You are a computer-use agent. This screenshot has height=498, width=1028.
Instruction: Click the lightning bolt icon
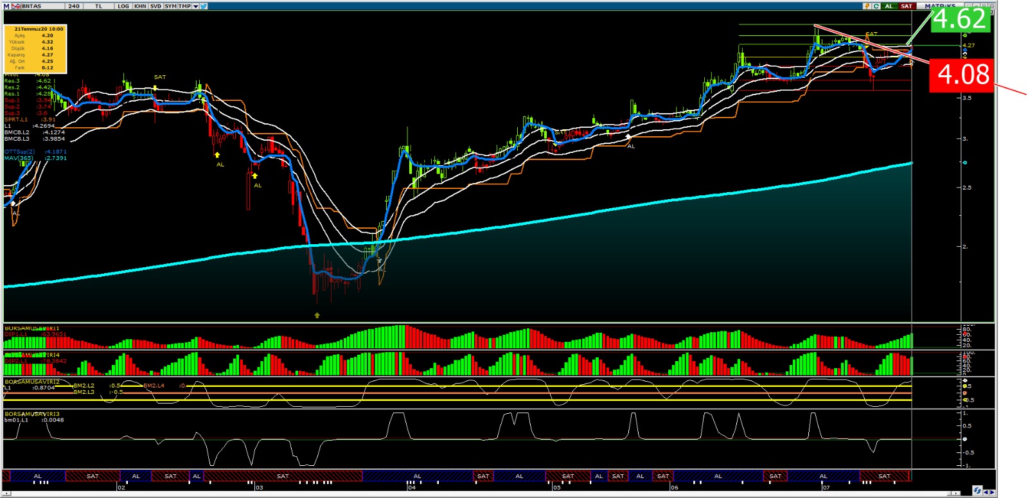(x=867, y=6)
